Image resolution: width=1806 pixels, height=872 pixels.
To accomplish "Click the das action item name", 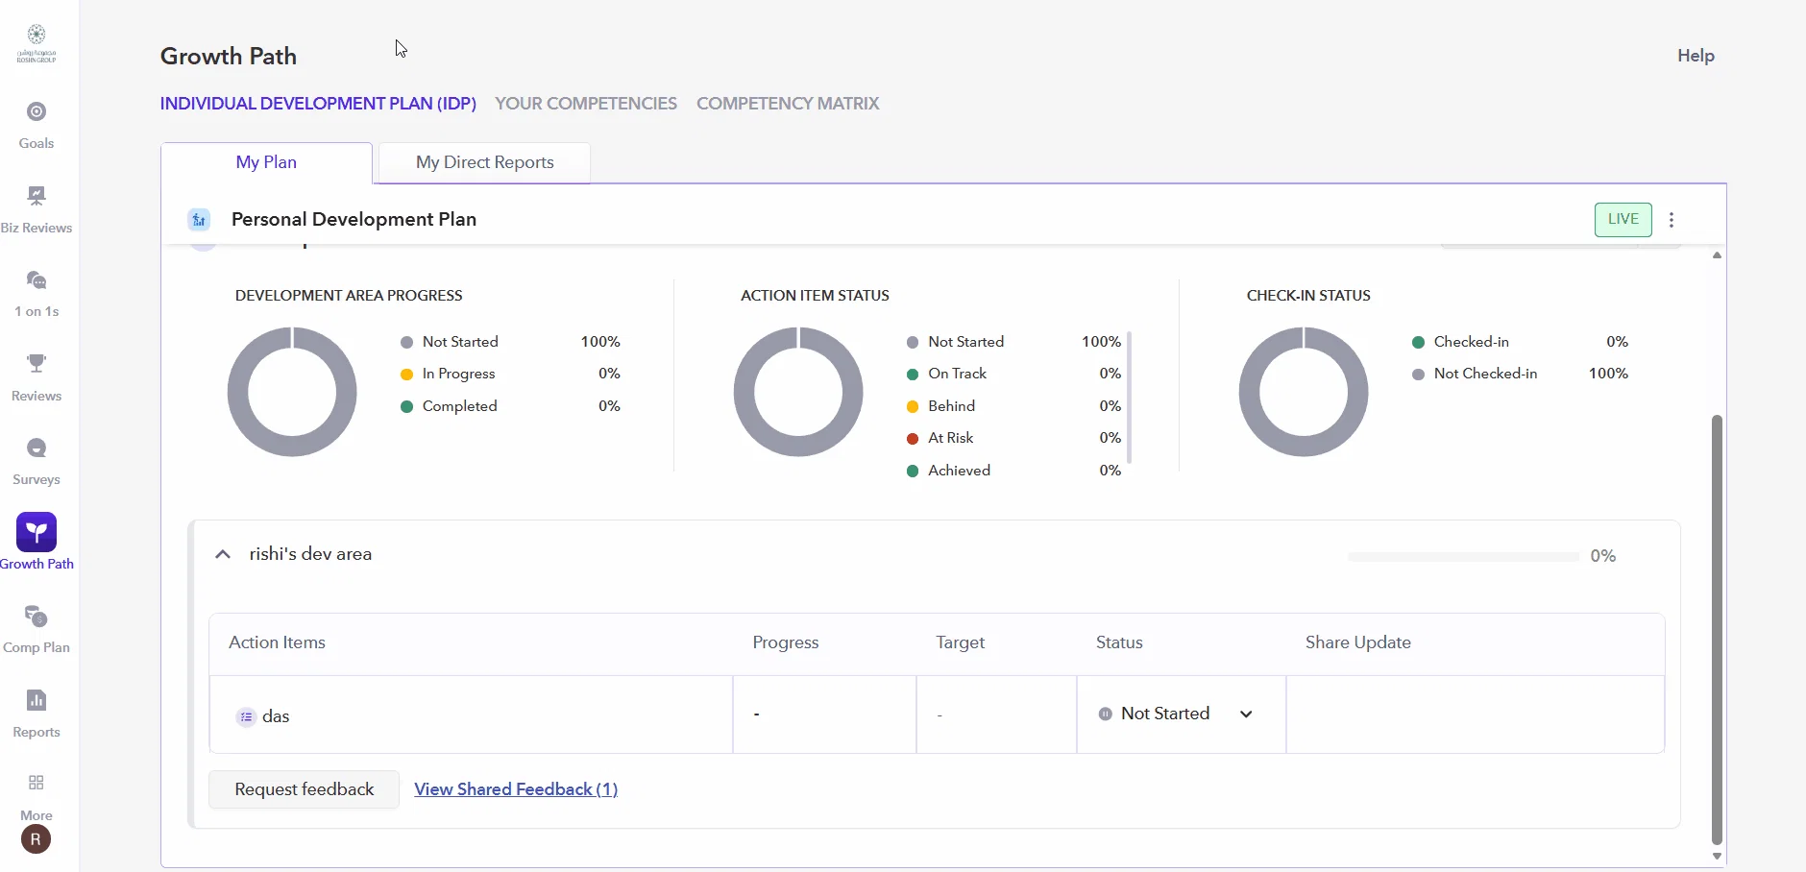I will [276, 716].
